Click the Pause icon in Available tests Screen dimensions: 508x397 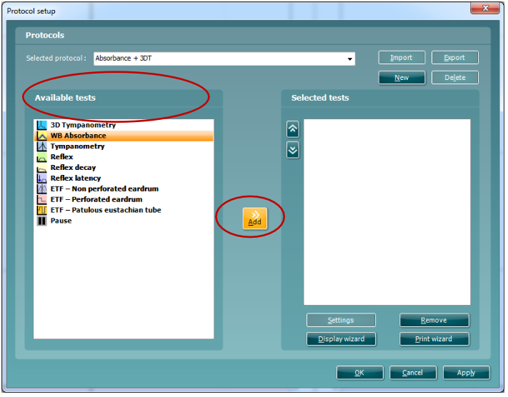pos(41,221)
